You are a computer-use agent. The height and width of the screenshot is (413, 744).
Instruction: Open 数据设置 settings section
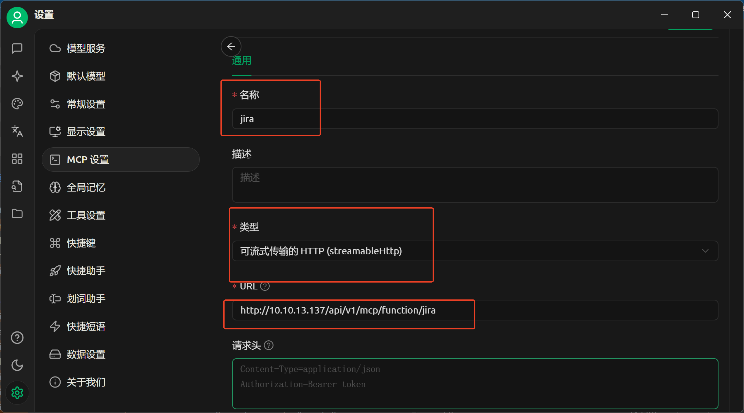click(86, 354)
